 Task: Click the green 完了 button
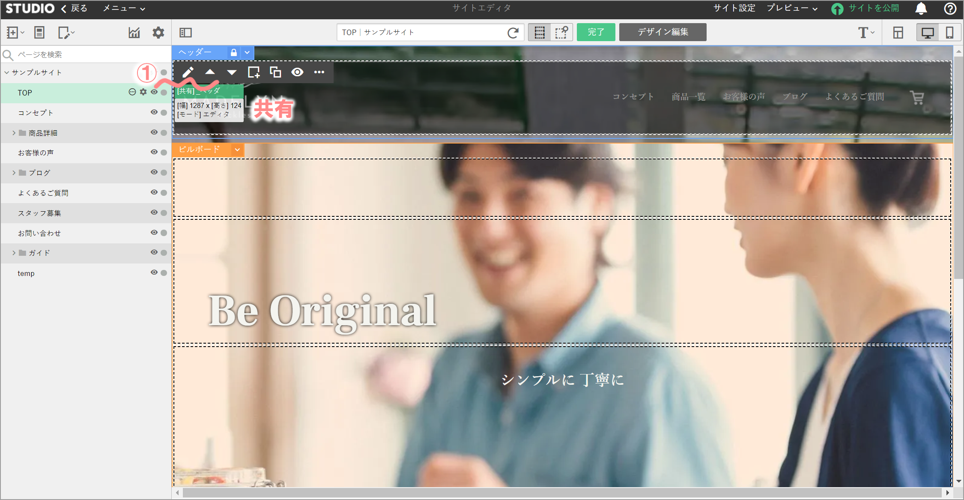coord(596,32)
